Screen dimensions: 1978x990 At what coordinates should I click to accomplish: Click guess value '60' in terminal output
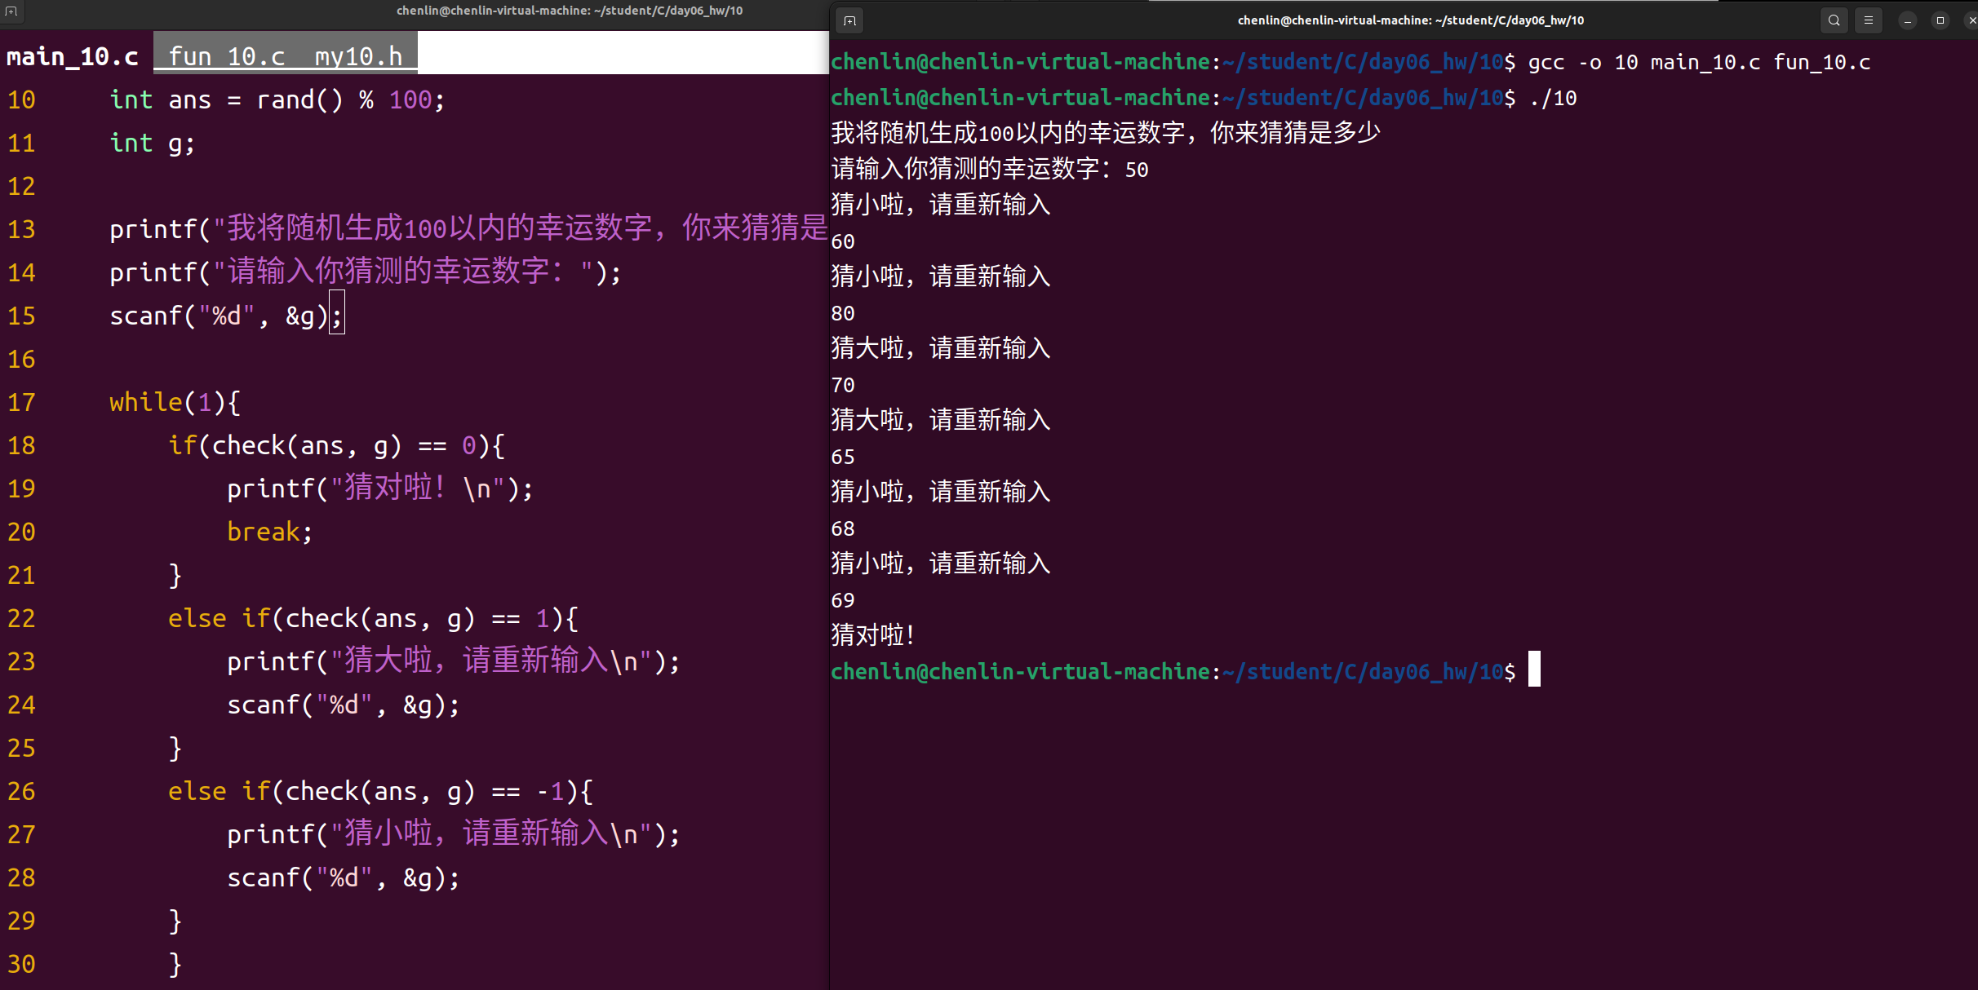point(843,241)
